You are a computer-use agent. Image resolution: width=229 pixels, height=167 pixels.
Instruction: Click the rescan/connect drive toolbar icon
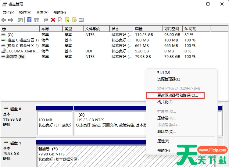[46, 20]
